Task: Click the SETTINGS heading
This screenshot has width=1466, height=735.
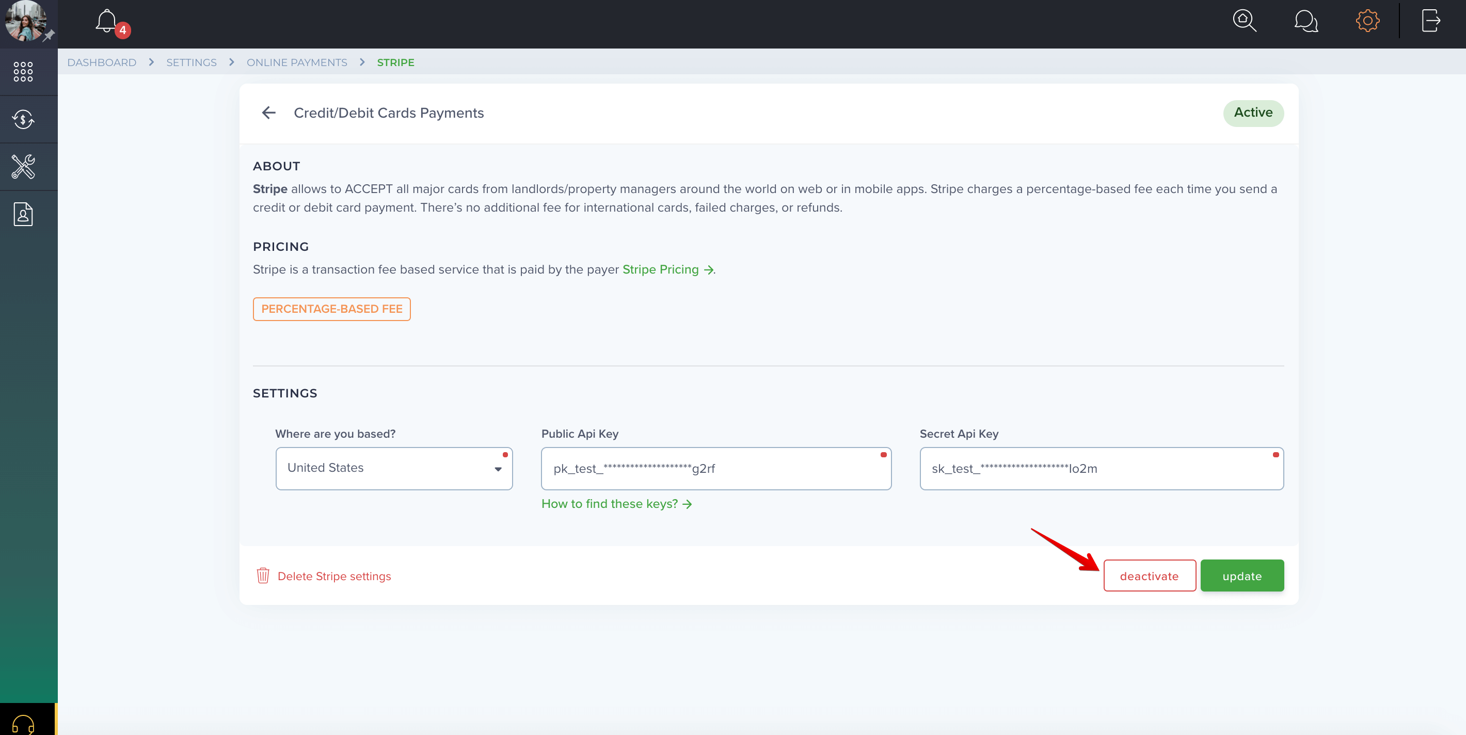Action: [x=284, y=394]
